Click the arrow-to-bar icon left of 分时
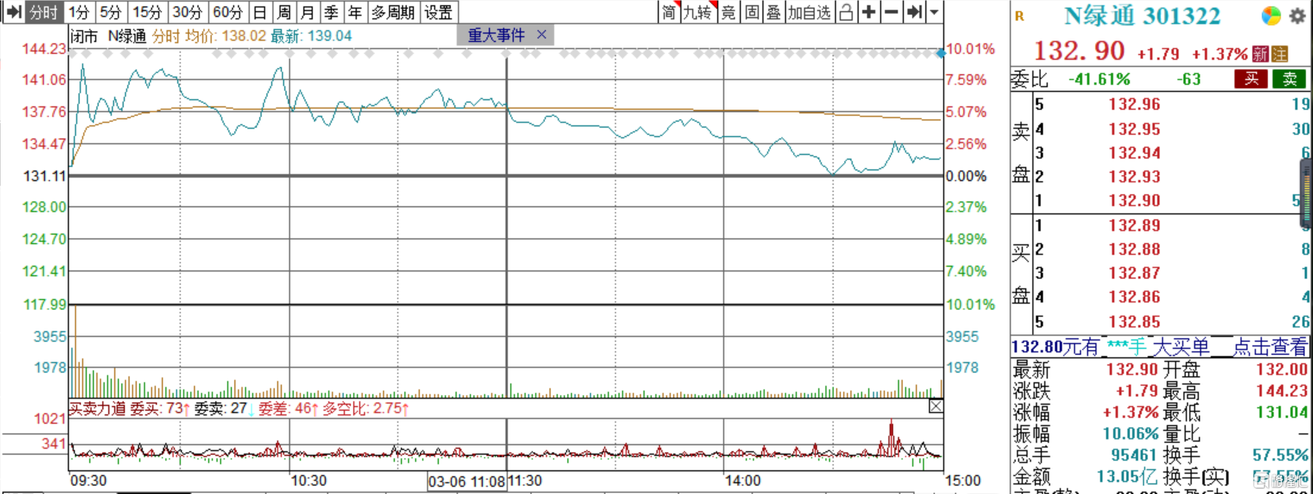The image size is (1313, 494). pos(13,12)
